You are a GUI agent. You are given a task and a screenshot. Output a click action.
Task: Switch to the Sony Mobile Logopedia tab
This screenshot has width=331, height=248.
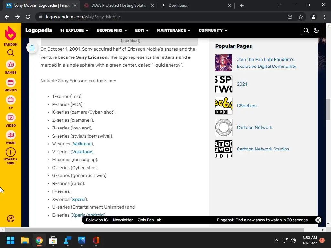pyautogui.click(x=42, y=5)
